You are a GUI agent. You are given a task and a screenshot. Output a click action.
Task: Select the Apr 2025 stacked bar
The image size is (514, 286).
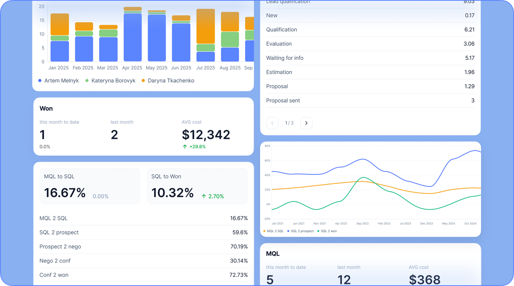tap(132, 34)
